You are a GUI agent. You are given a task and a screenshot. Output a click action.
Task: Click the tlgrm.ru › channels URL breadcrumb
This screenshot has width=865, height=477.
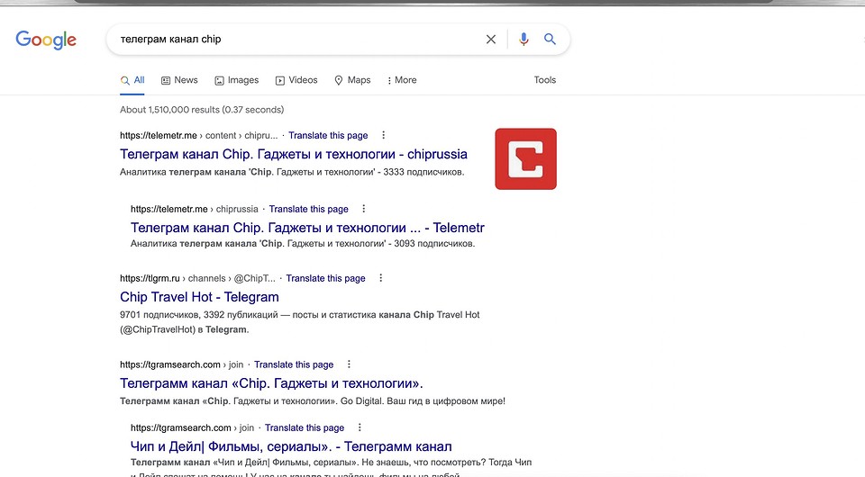(197, 279)
